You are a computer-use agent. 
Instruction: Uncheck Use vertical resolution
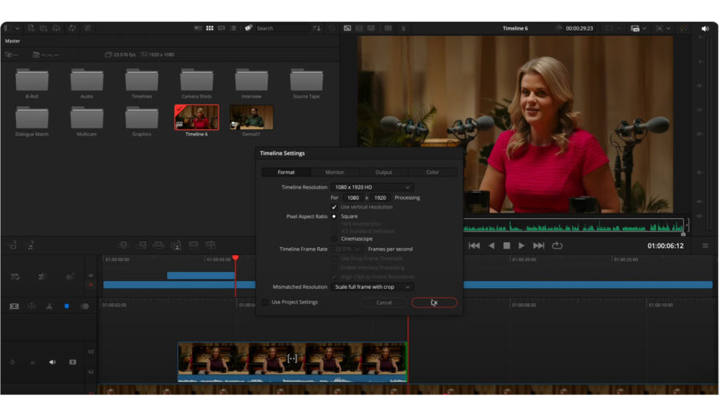tap(334, 207)
